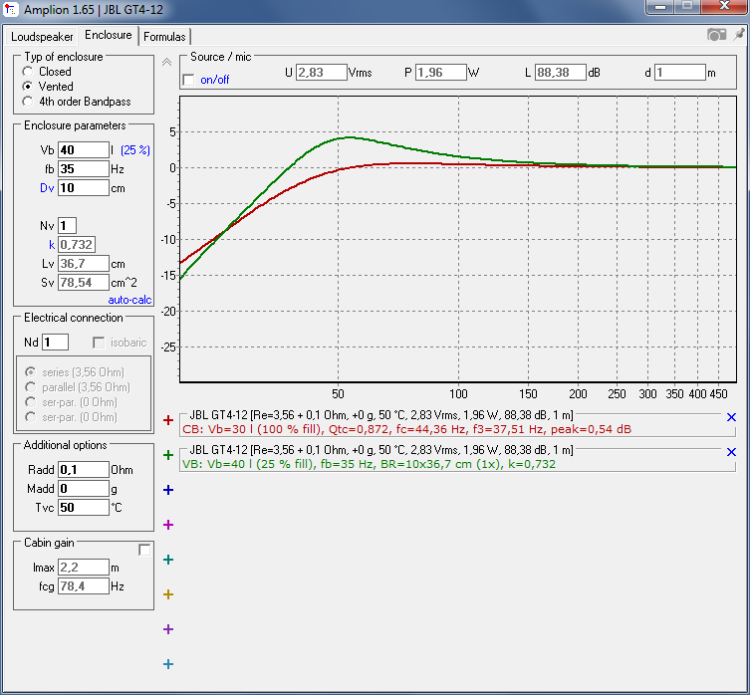Click the lmax cabin length field
This screenshot has height=695, width=750.
tap(84, 568)
